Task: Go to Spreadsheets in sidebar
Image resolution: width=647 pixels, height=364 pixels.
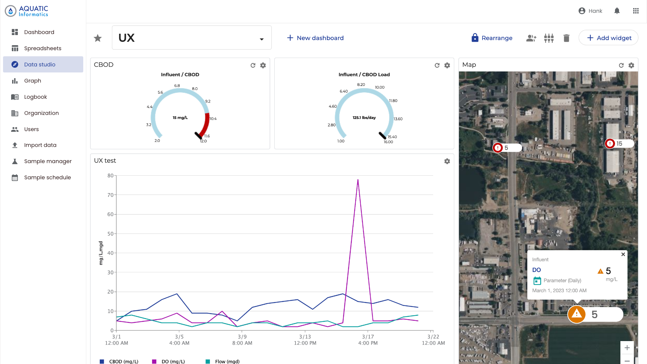Action: pyautogui.click(x=42, y=48)
